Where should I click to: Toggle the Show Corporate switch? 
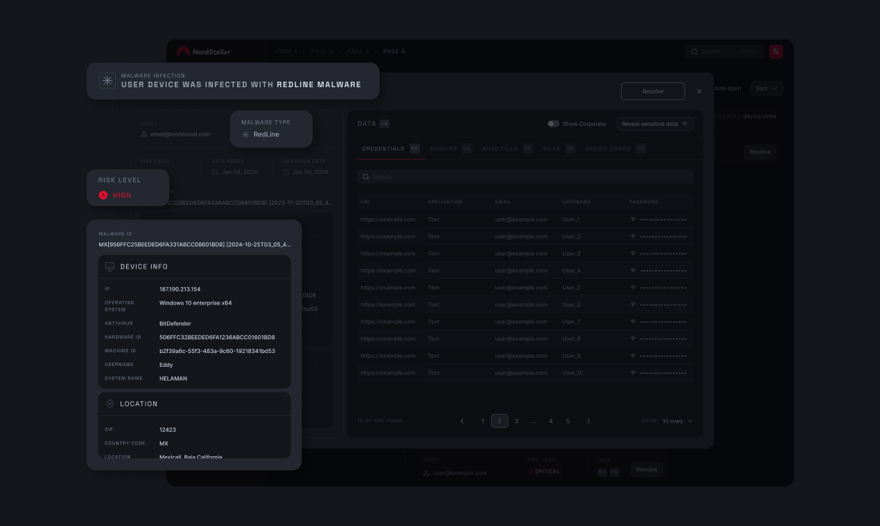[x=553, y=124]
